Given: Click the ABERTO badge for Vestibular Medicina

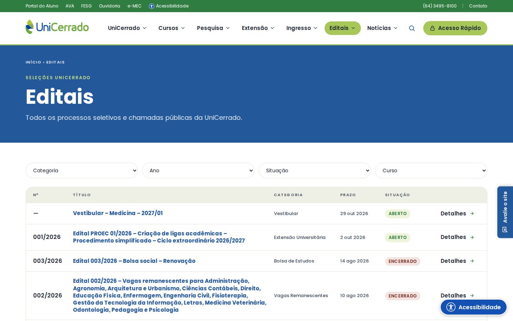Looking at the screenshot, I should [x=398, y=214].
